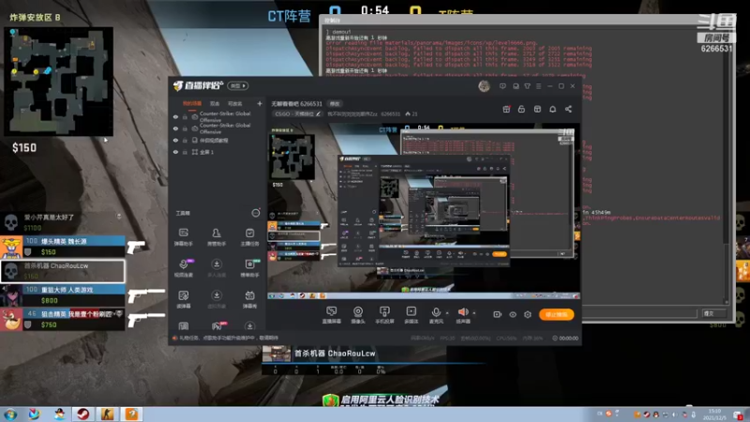Viewport: 750px width, 422px height.
Task: Open the PK tool in toolbox
Action: [217, 326]
